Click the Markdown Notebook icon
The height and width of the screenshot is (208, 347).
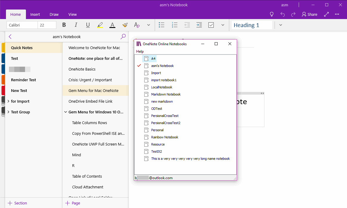click(x=146, y=94)
